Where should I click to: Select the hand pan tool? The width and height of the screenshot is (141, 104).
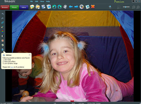click(x=65, y=7)
